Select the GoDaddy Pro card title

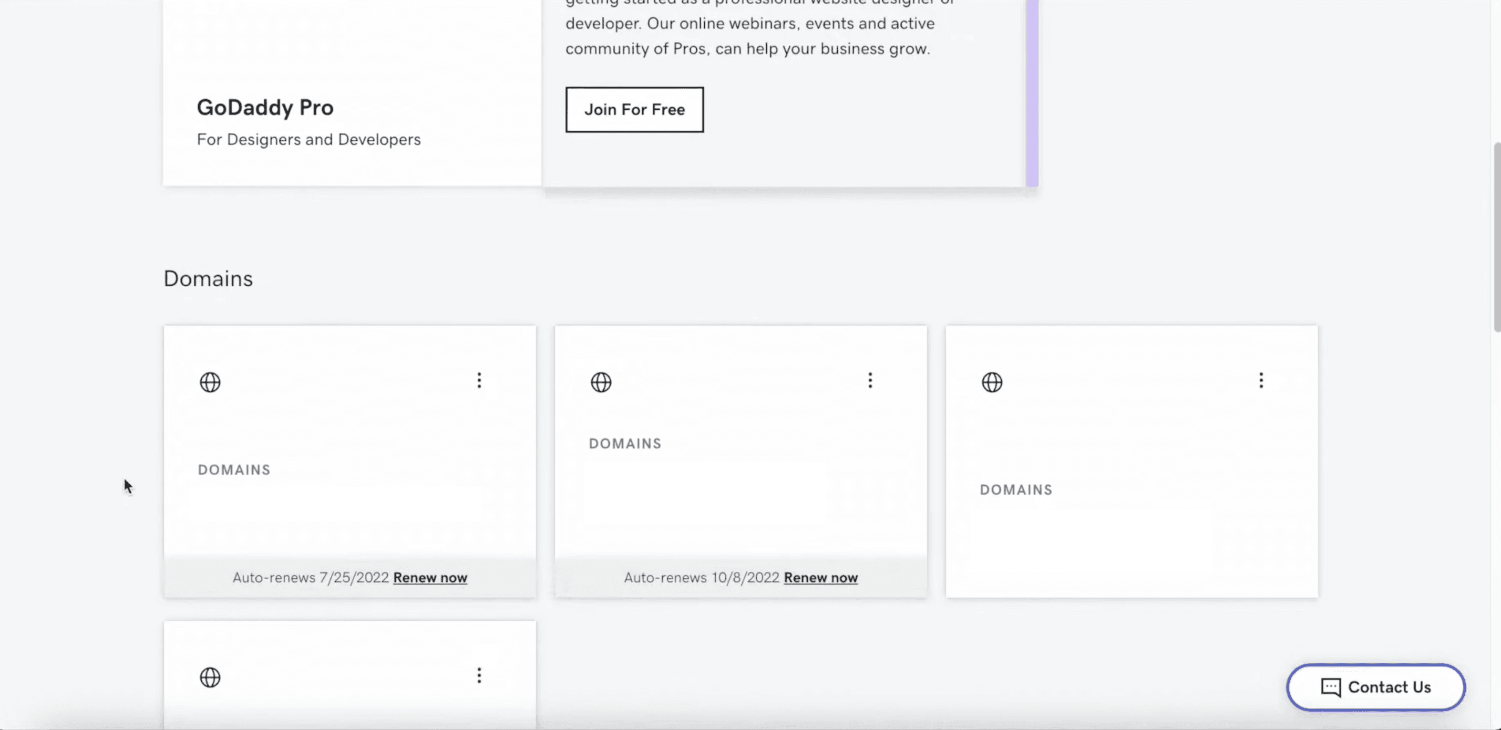click(265, 108)
